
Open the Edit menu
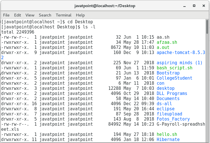click(18, 15)
